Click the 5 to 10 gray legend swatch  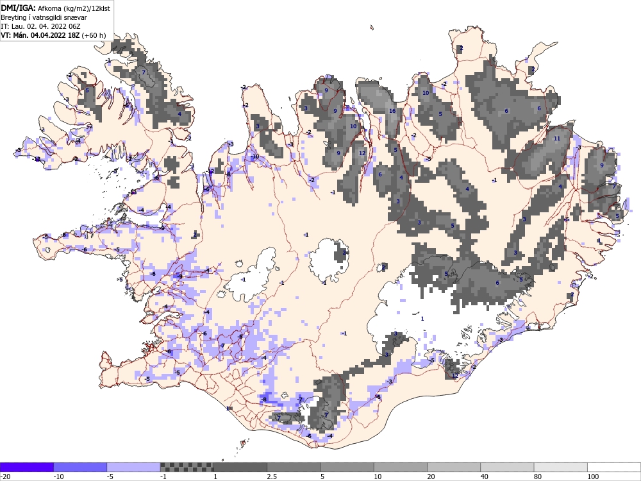point(347,468)
